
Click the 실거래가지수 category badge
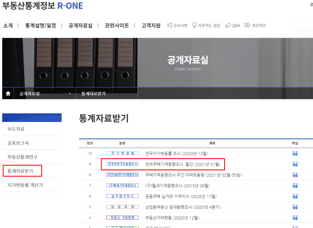[x=122, y=196]
